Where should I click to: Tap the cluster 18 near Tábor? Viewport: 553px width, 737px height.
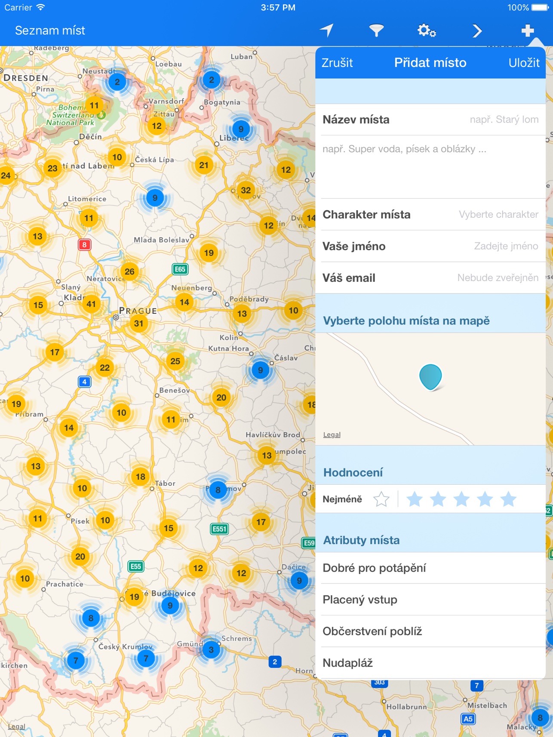coord(141,477)
